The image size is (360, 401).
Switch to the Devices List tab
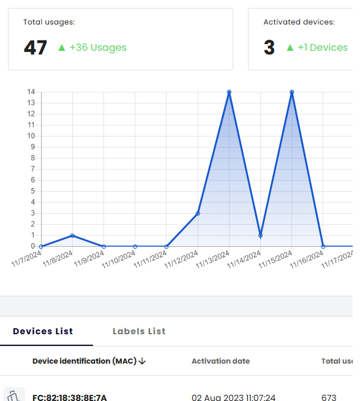[x=43, y=331]
